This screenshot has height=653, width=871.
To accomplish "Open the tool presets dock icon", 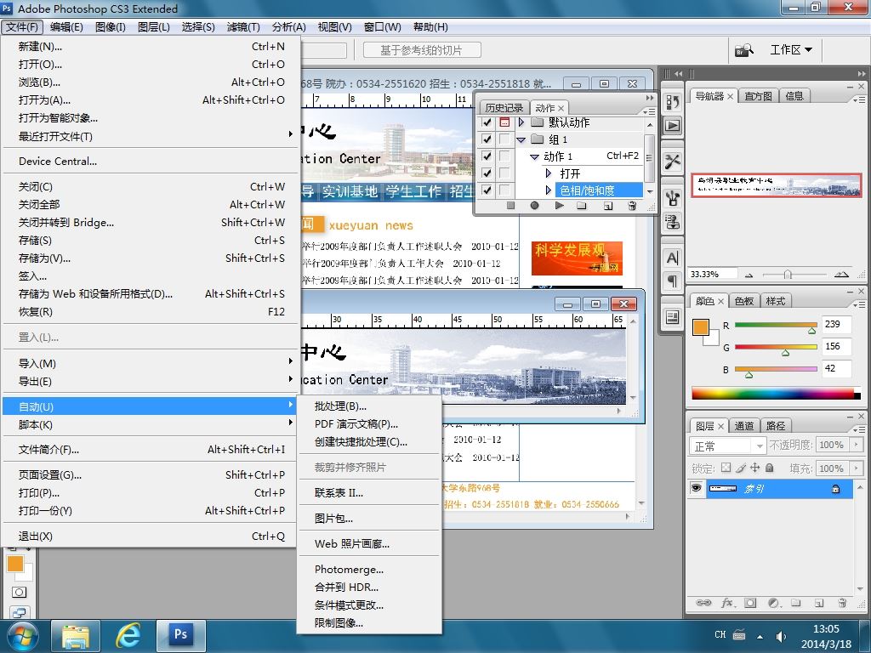I will click(672, 162).
